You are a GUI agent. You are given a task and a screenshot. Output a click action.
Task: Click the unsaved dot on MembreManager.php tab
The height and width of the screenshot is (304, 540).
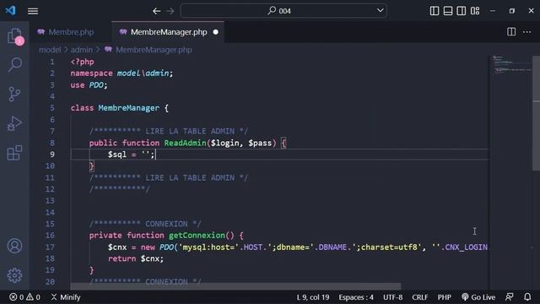(x=216, y=32)
